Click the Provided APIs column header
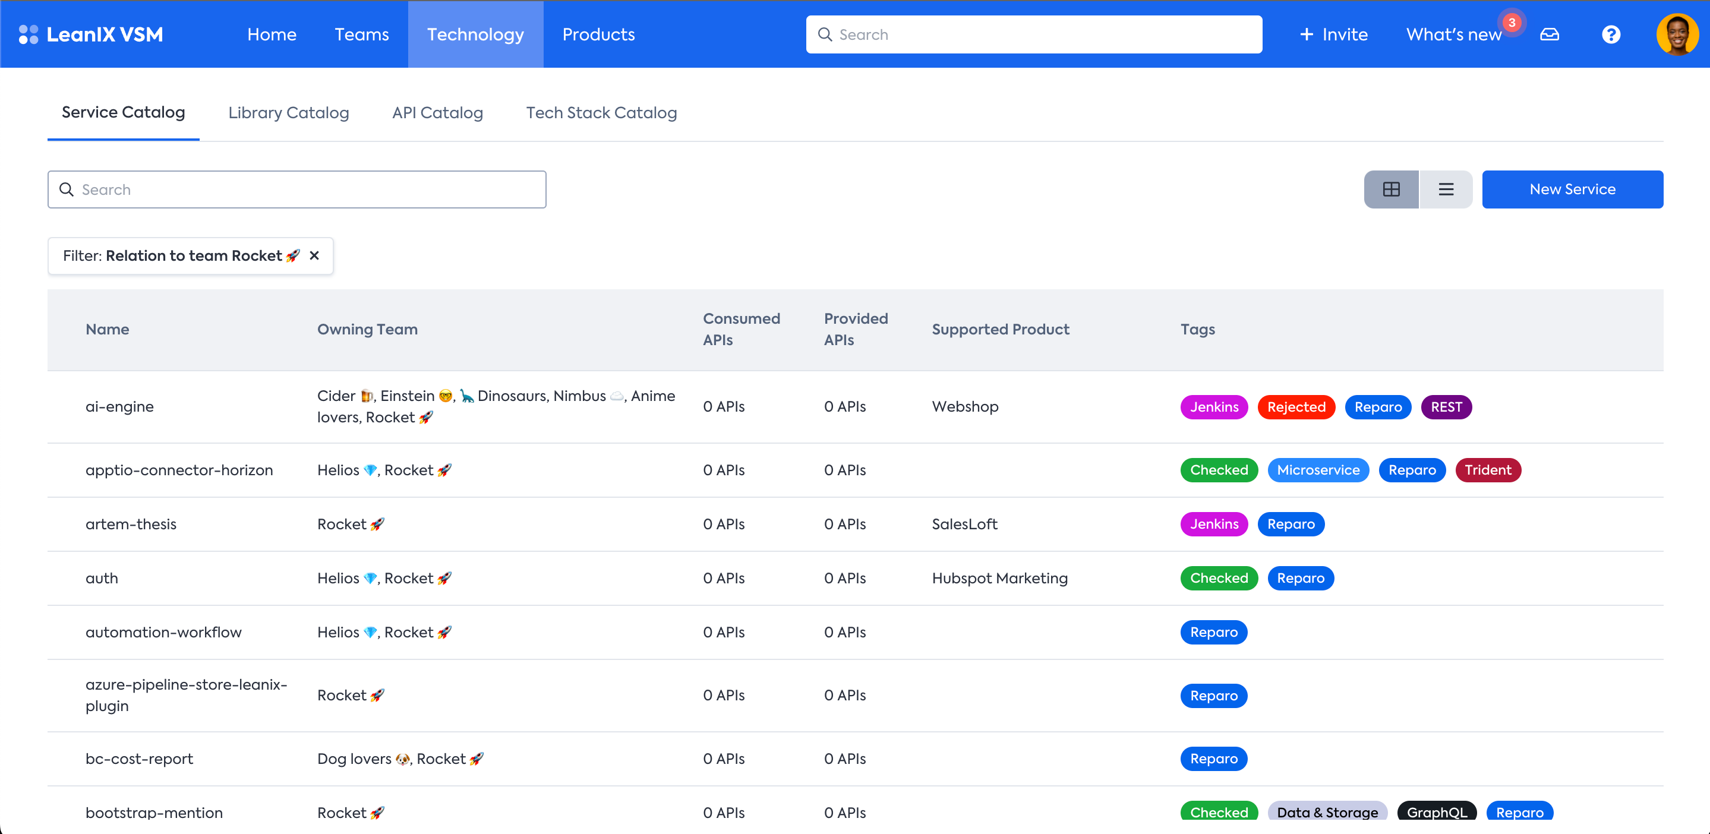The image size is (1710, 834). (x=856, y=330)
